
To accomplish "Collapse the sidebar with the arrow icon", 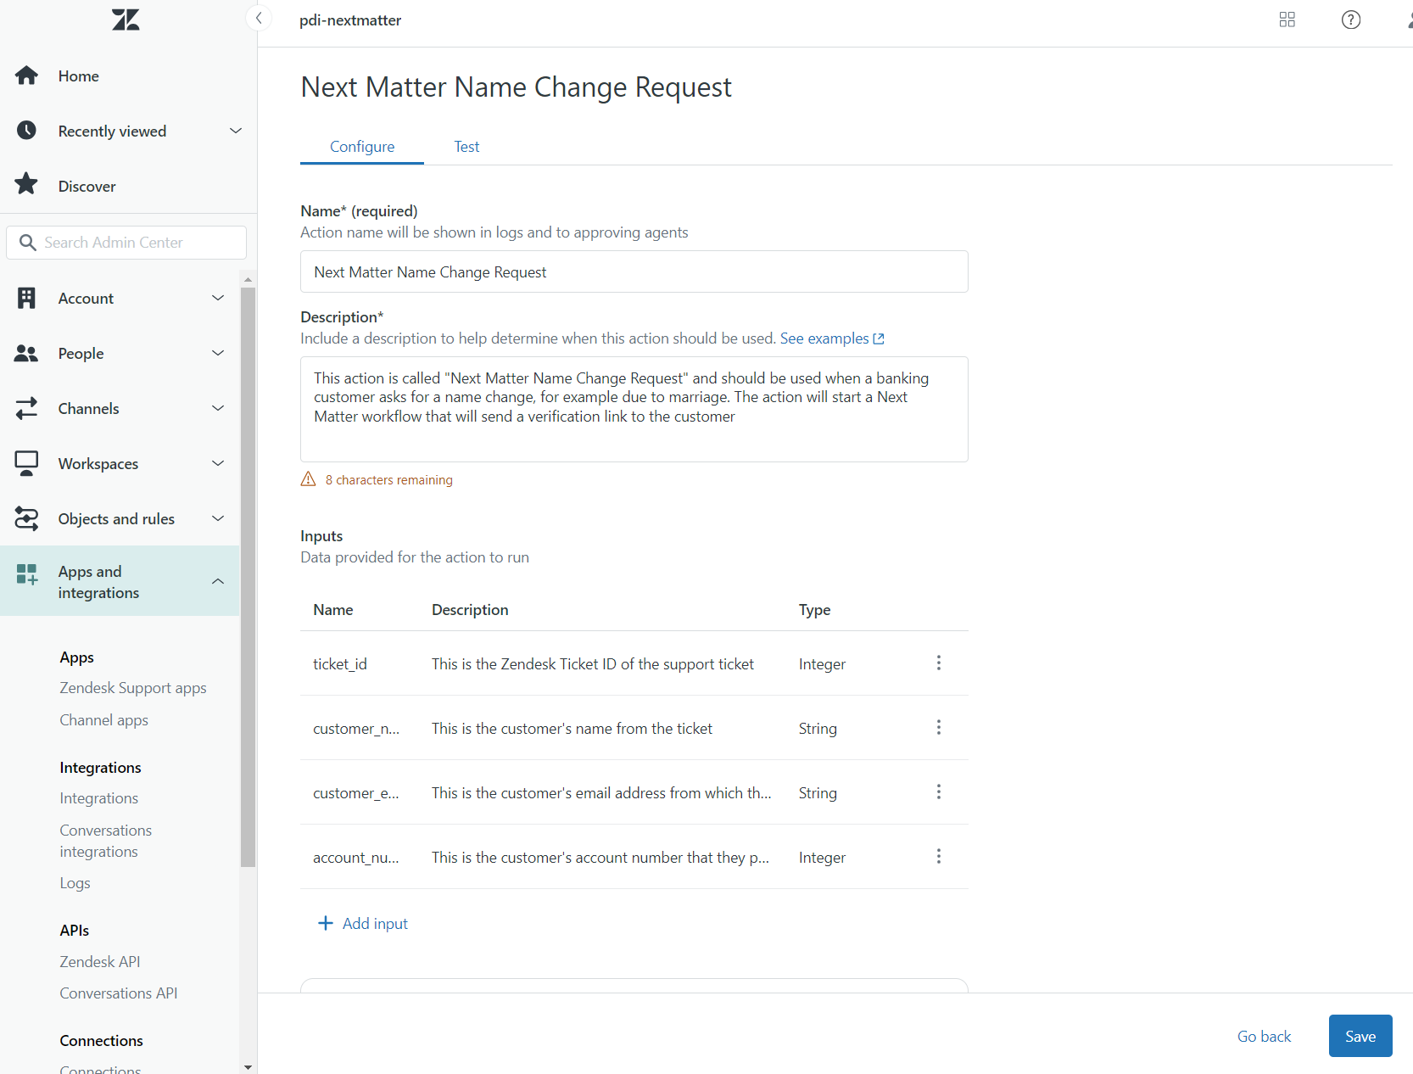I will 259,18.
